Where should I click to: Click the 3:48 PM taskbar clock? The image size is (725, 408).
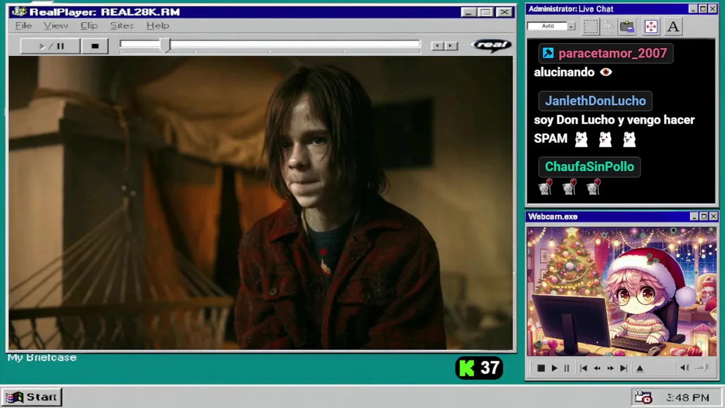(688, 398)
